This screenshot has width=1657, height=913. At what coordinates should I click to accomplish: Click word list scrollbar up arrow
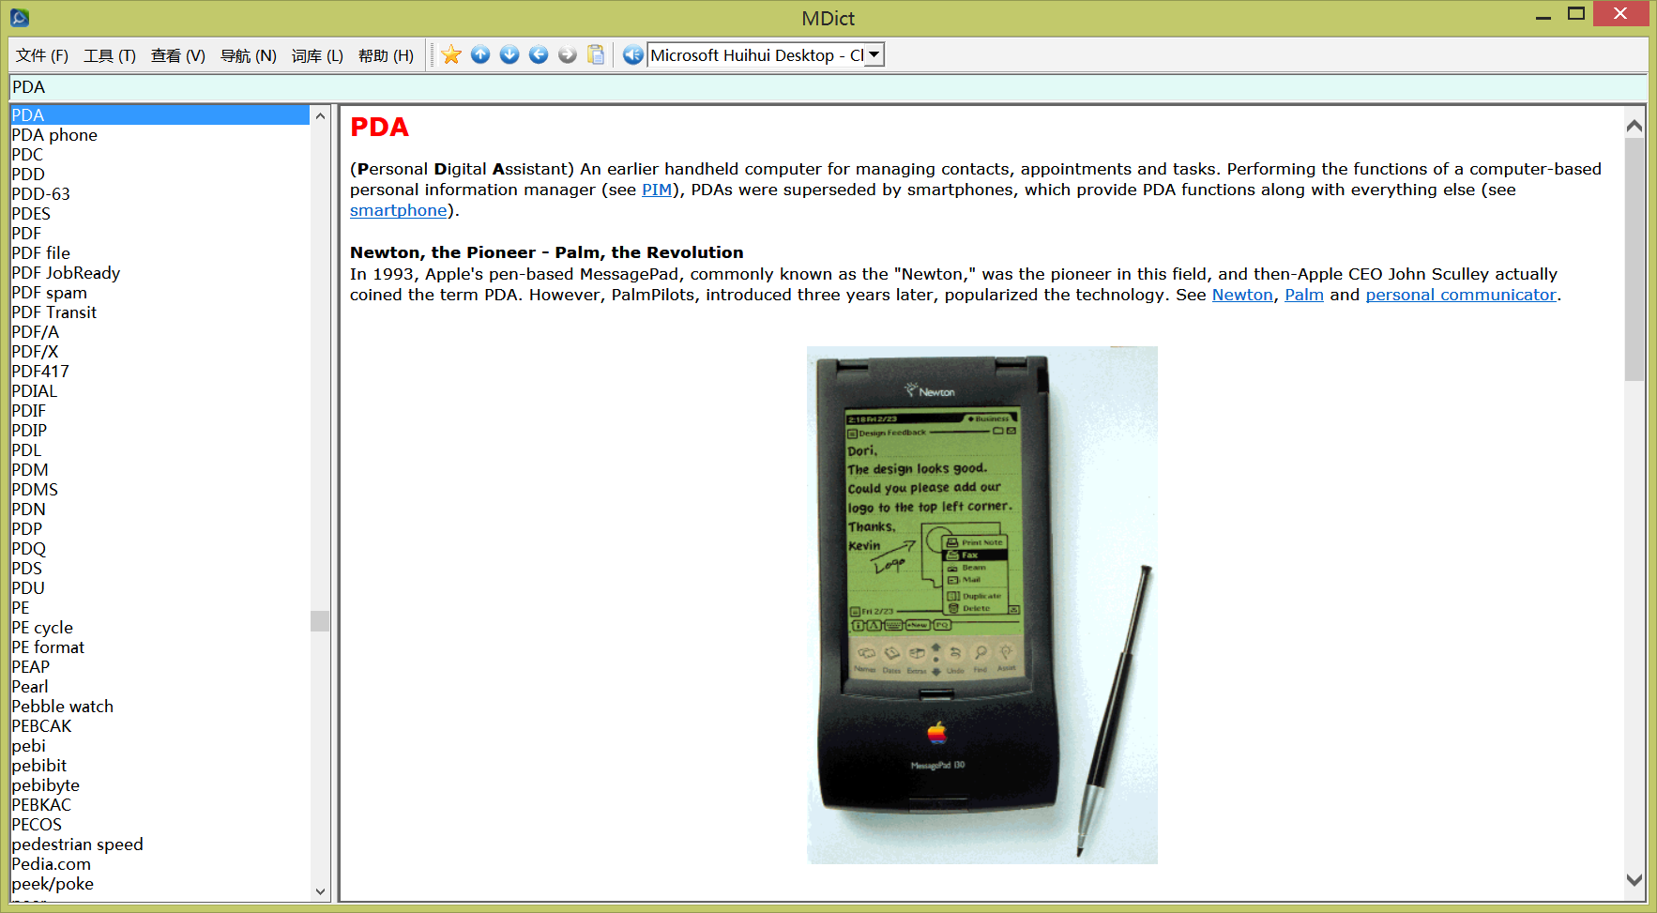pyautogui.click(x=320, y=115)
